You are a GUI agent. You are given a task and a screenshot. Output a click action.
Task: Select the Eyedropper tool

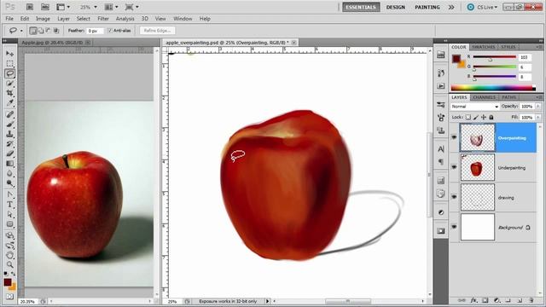[x=9, y=103]
